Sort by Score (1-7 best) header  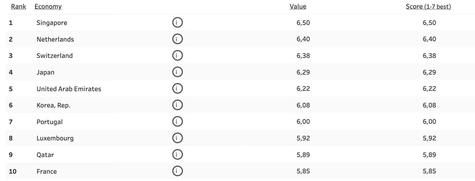428,6
